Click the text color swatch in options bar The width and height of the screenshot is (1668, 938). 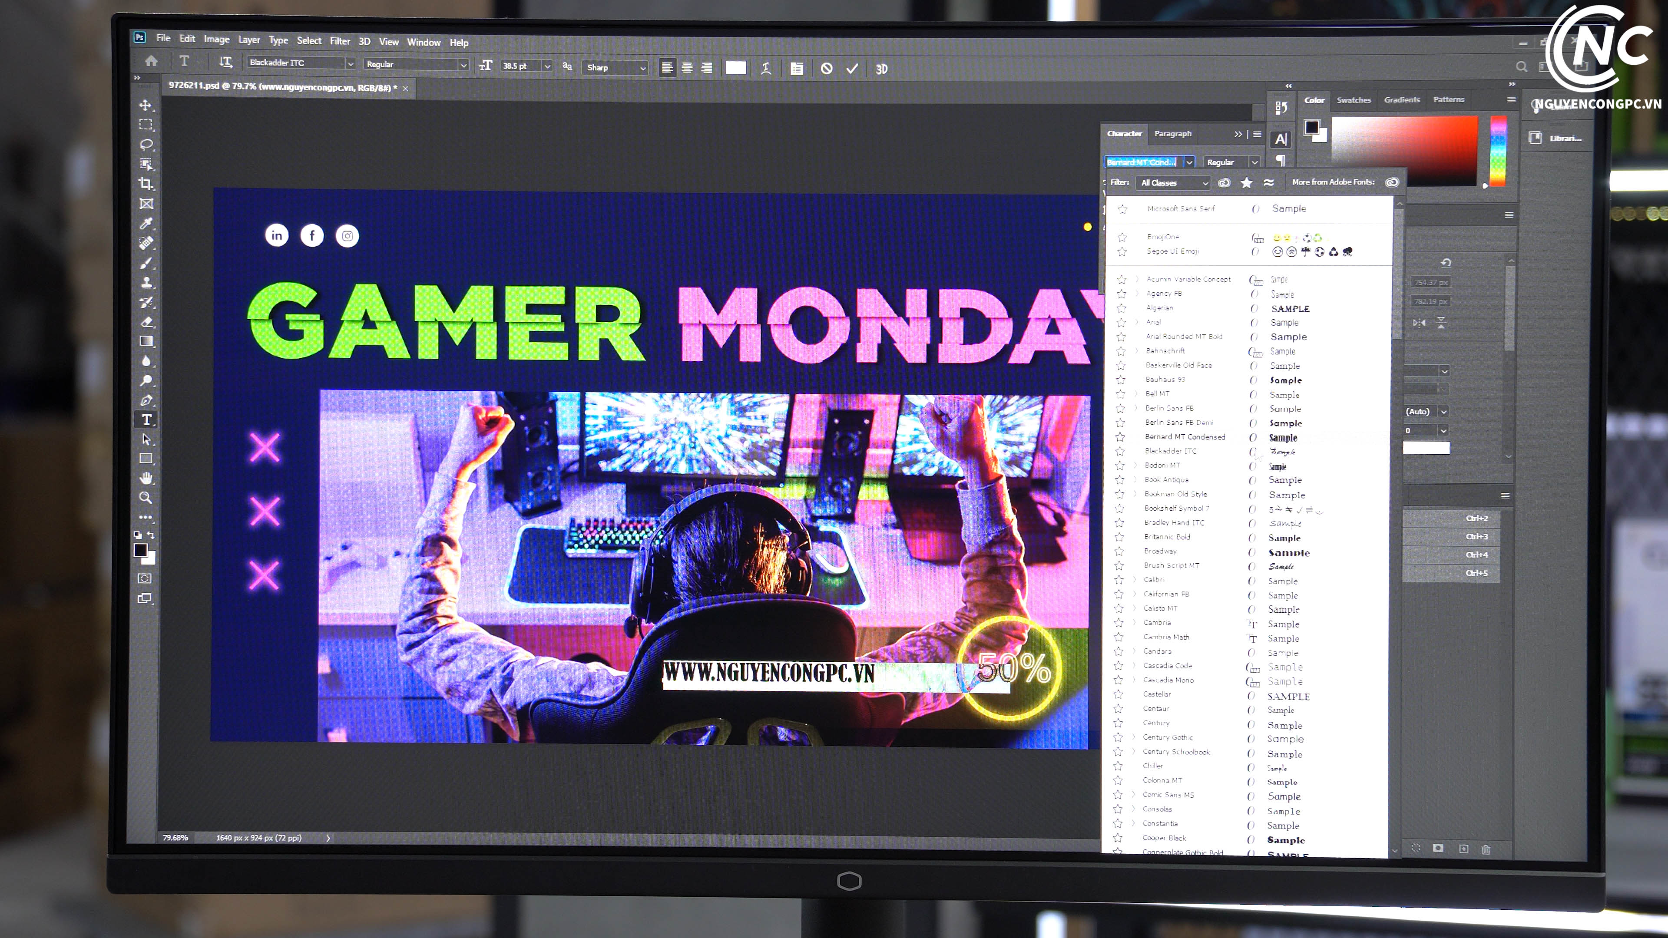(x=735, y=68)
